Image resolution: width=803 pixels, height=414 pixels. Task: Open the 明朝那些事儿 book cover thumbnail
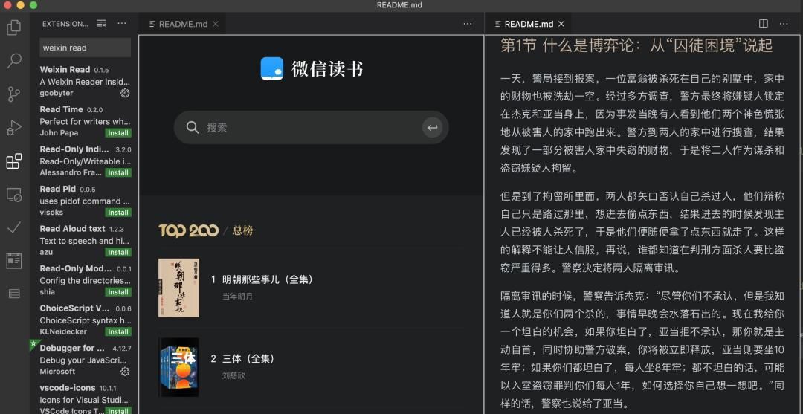click(178, 288)
